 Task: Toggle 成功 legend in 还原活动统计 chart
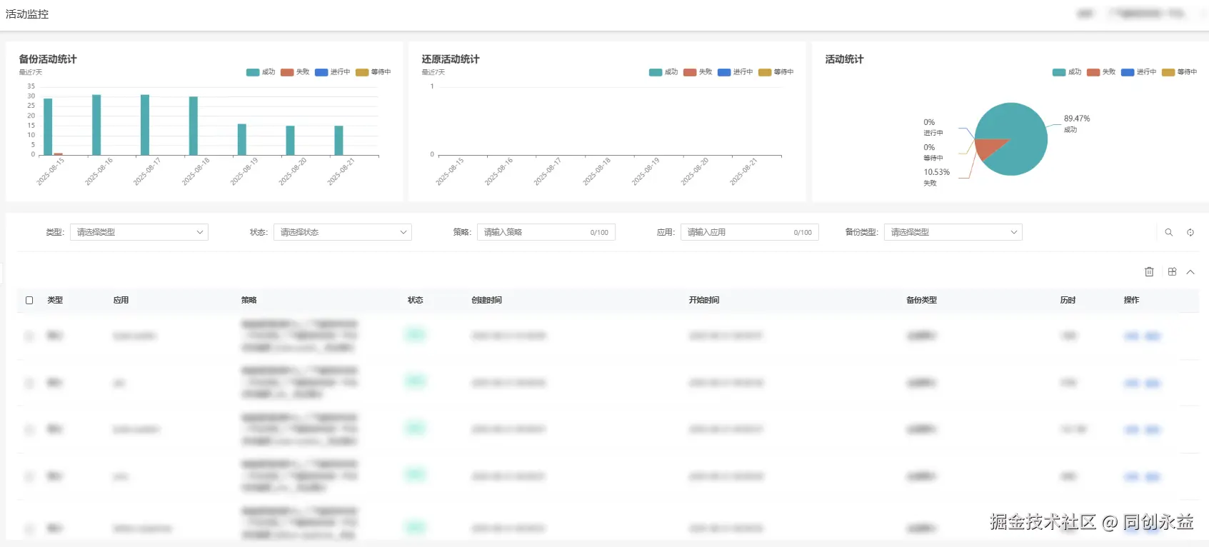(x=663, y=72)
